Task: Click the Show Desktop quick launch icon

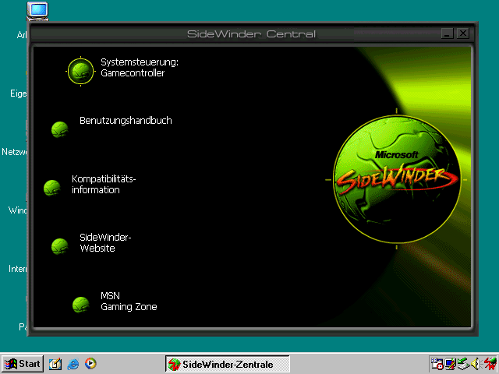Action: pos(55,364)
